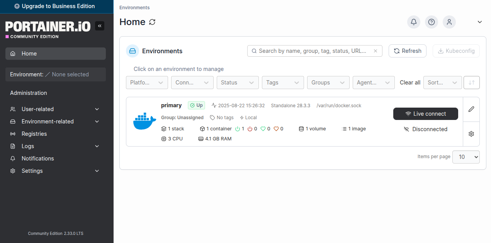
Task: Expand the User-related menu
Action: tap(56, 109)
